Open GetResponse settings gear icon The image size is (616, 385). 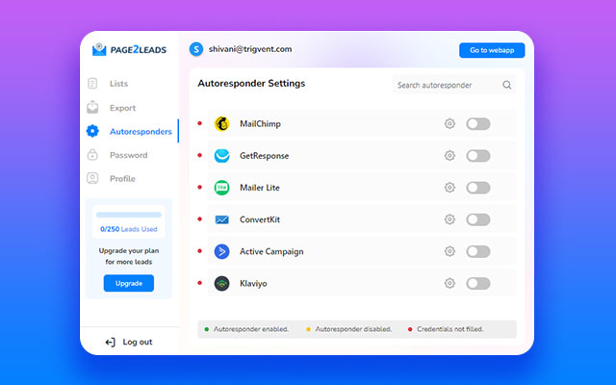pyautogui.click(x=449, y=156)
